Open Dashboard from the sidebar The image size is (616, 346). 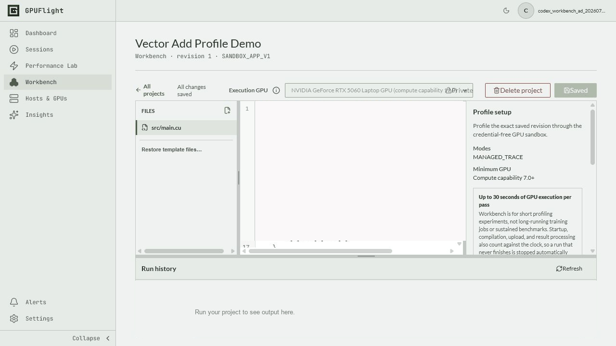point(58,33)
